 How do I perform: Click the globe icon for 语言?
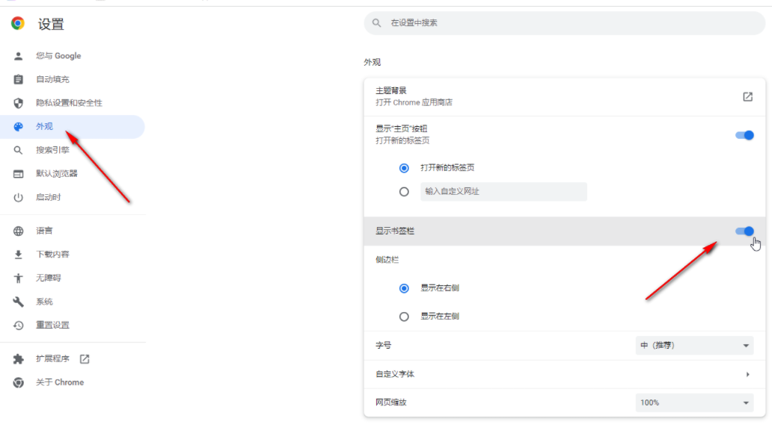pos(19,231)
